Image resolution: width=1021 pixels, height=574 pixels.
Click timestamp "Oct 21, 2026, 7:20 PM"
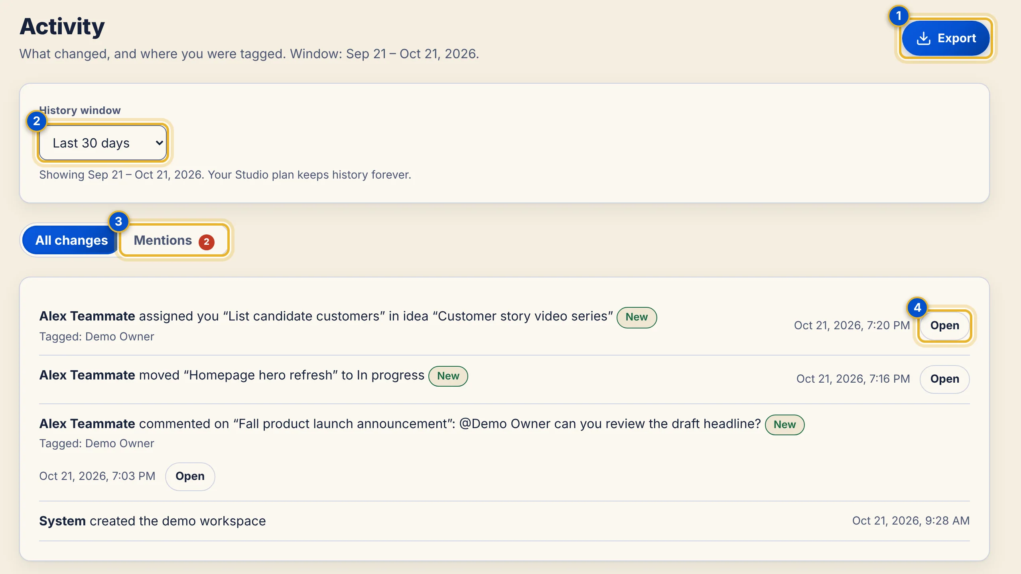(852, 325)
